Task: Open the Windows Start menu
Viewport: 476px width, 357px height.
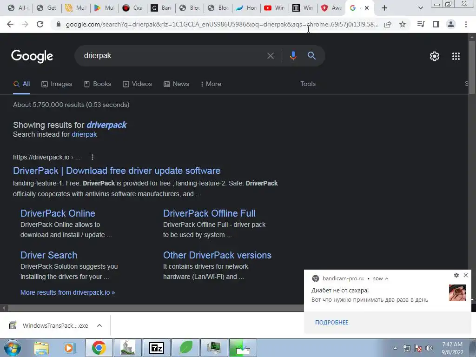Action: [13, 348]
